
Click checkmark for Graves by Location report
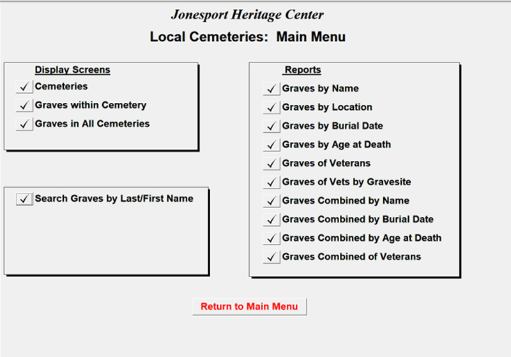271,107
